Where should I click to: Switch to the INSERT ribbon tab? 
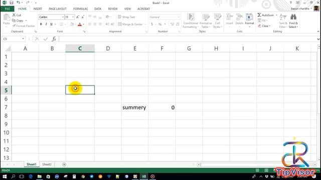pyautogui.click(x=38, y=9)
